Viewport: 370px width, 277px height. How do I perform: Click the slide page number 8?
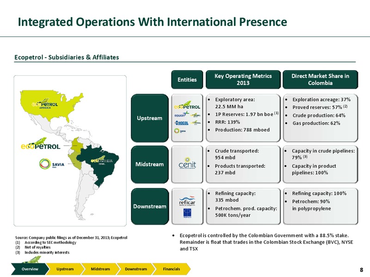[x=362, y=270]
